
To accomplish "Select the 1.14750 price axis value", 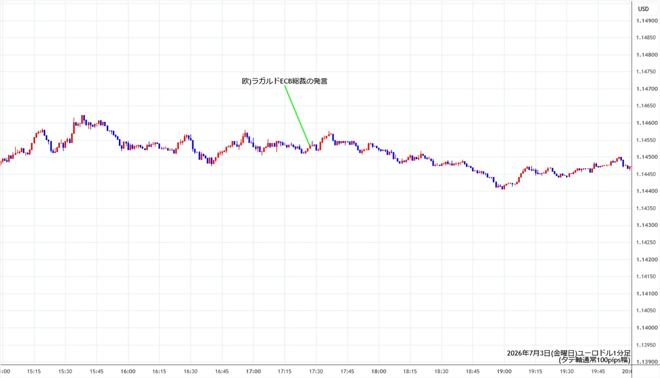I will pos(647,72).
